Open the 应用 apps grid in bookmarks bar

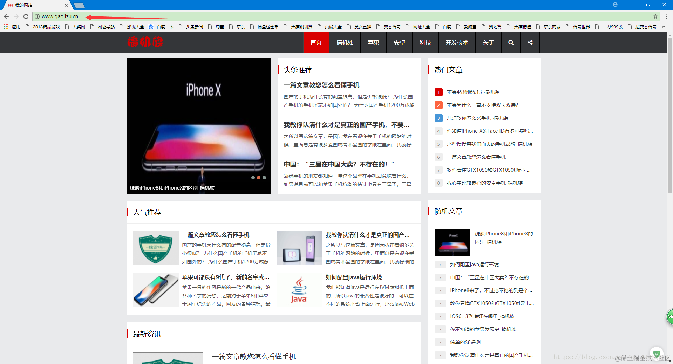click(12, 27)
